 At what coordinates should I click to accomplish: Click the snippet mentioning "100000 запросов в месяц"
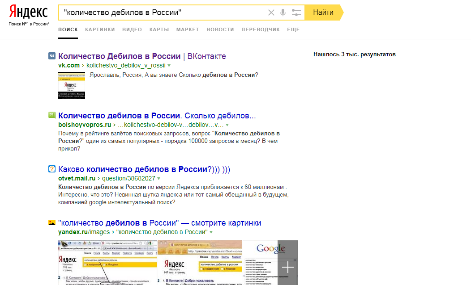[169, 141]
